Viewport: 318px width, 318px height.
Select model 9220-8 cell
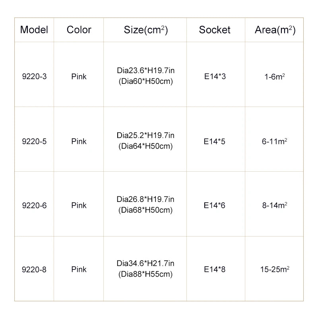[x=34, y=270]
